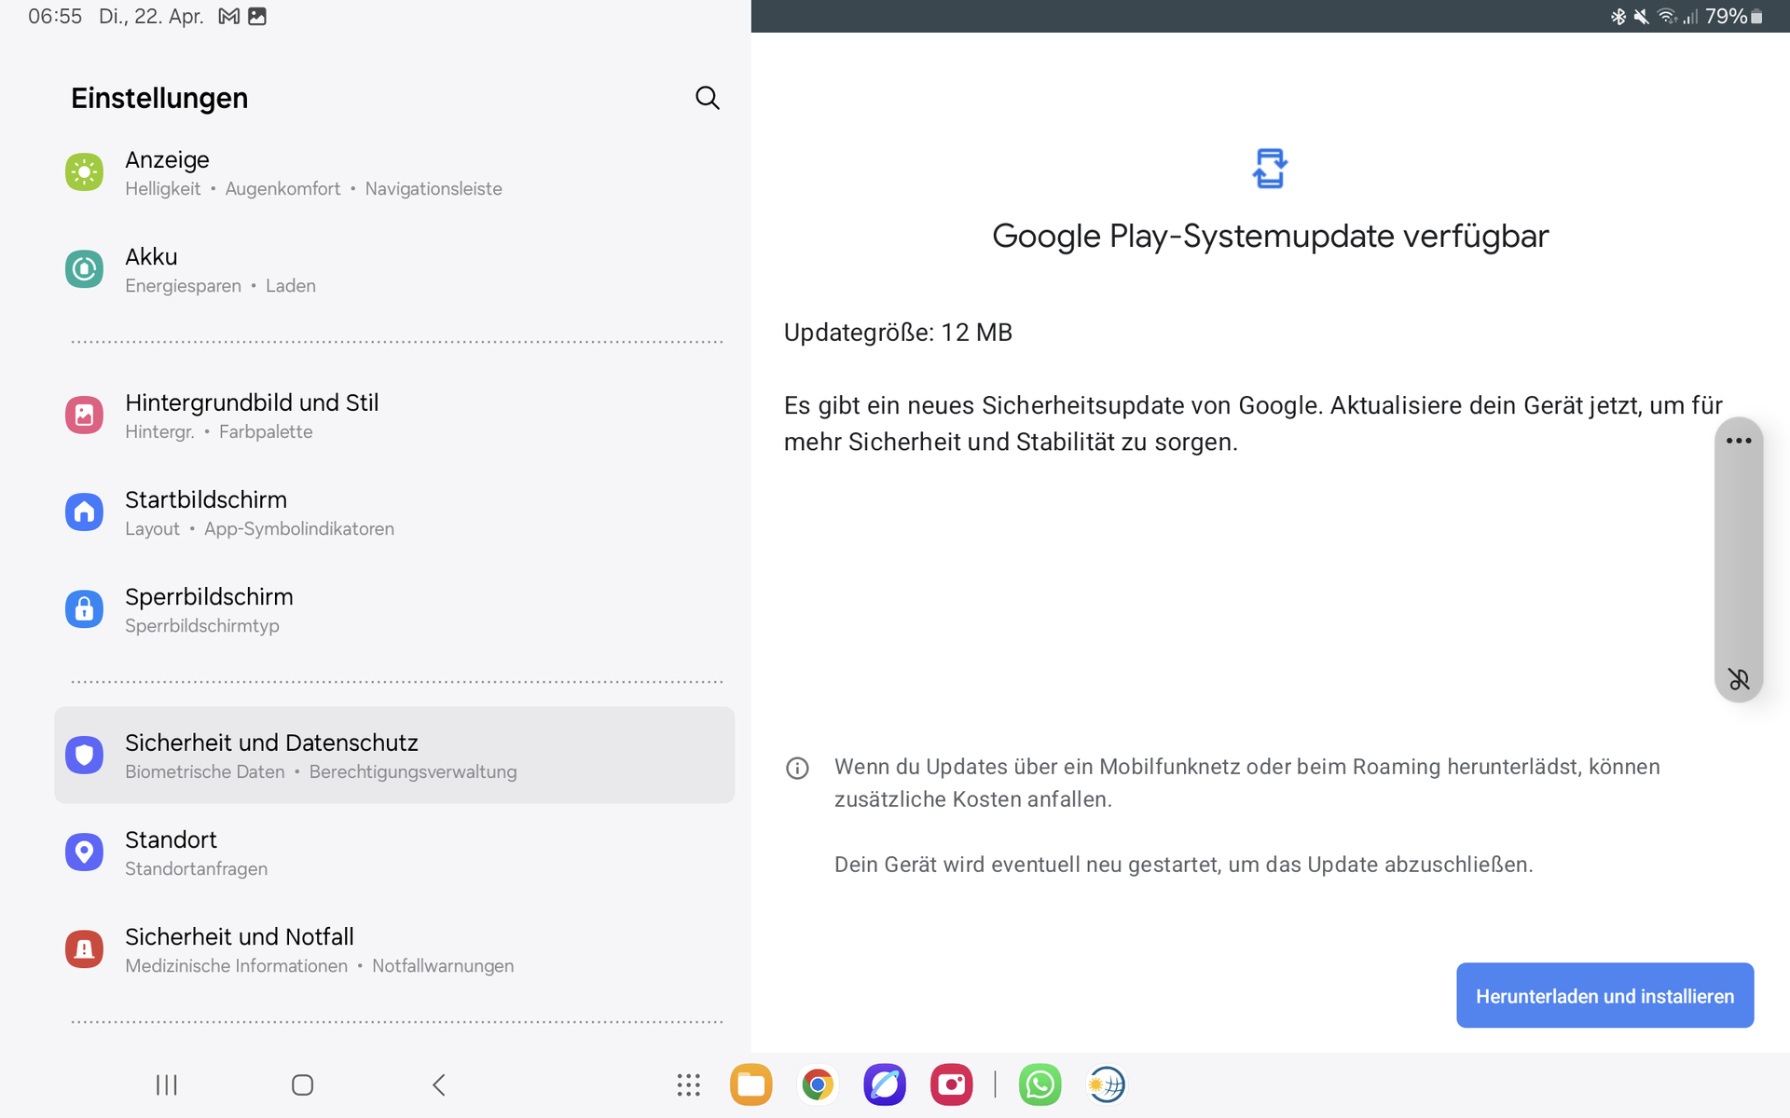The height and width of the screenshot is (1118, 1790).
Task: Tap the Hintergrundbild und Stil icon
Action: (84, 416)
